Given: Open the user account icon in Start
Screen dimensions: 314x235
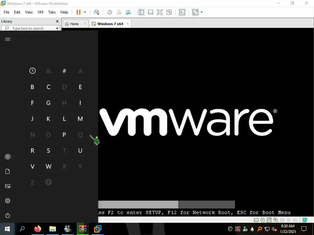Looking at the screenshot, I should (x=8, y=157).
